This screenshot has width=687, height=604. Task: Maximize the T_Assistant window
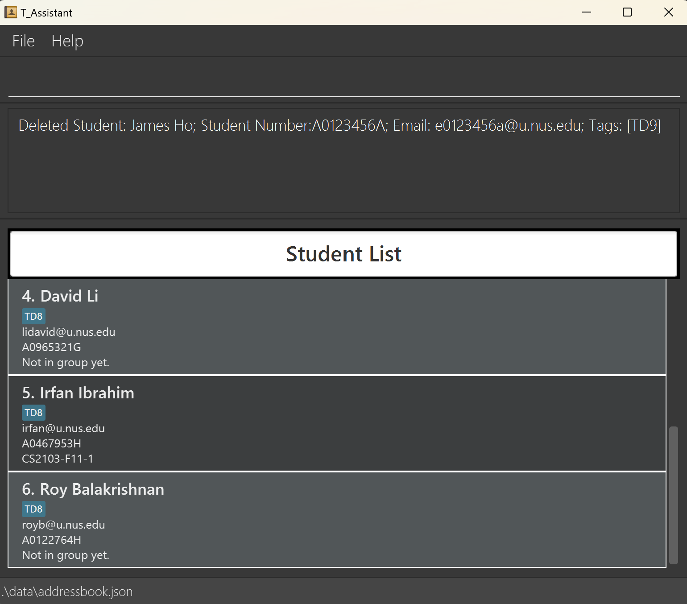point(627,12)
